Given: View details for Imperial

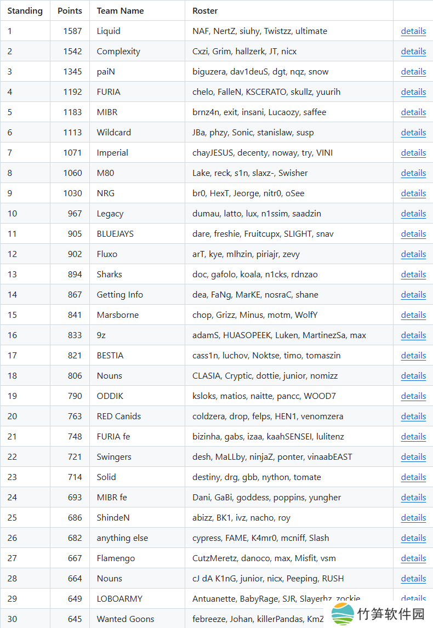Looking at the screenshot, I should [413, 153].
